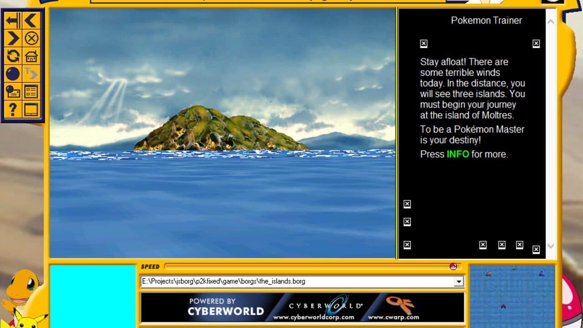Click the forward chevron navigation icon
The image size is (583, 328).
point(13,39)
